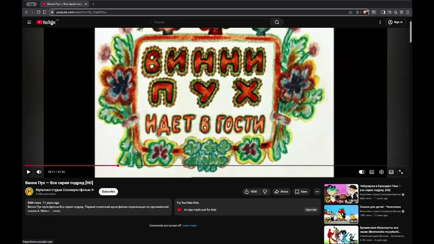
Task: Click the tab search icon in the toolbar
Action: 374,12
